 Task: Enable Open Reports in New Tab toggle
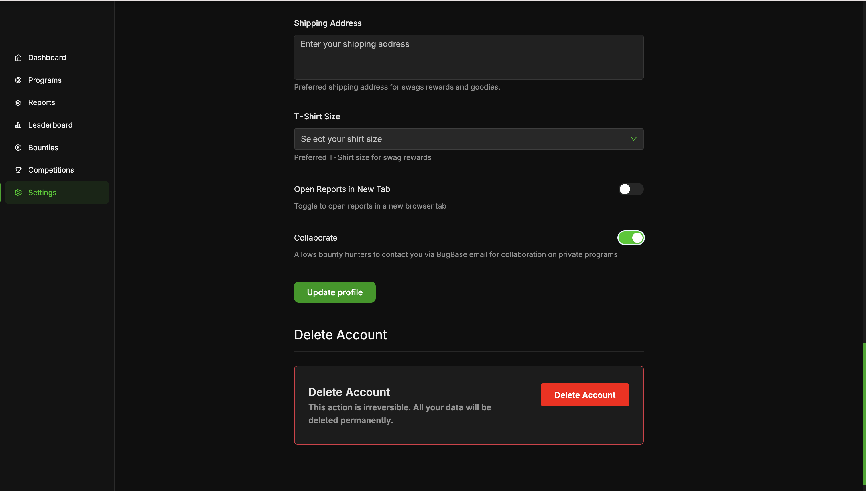coord(630,189)
